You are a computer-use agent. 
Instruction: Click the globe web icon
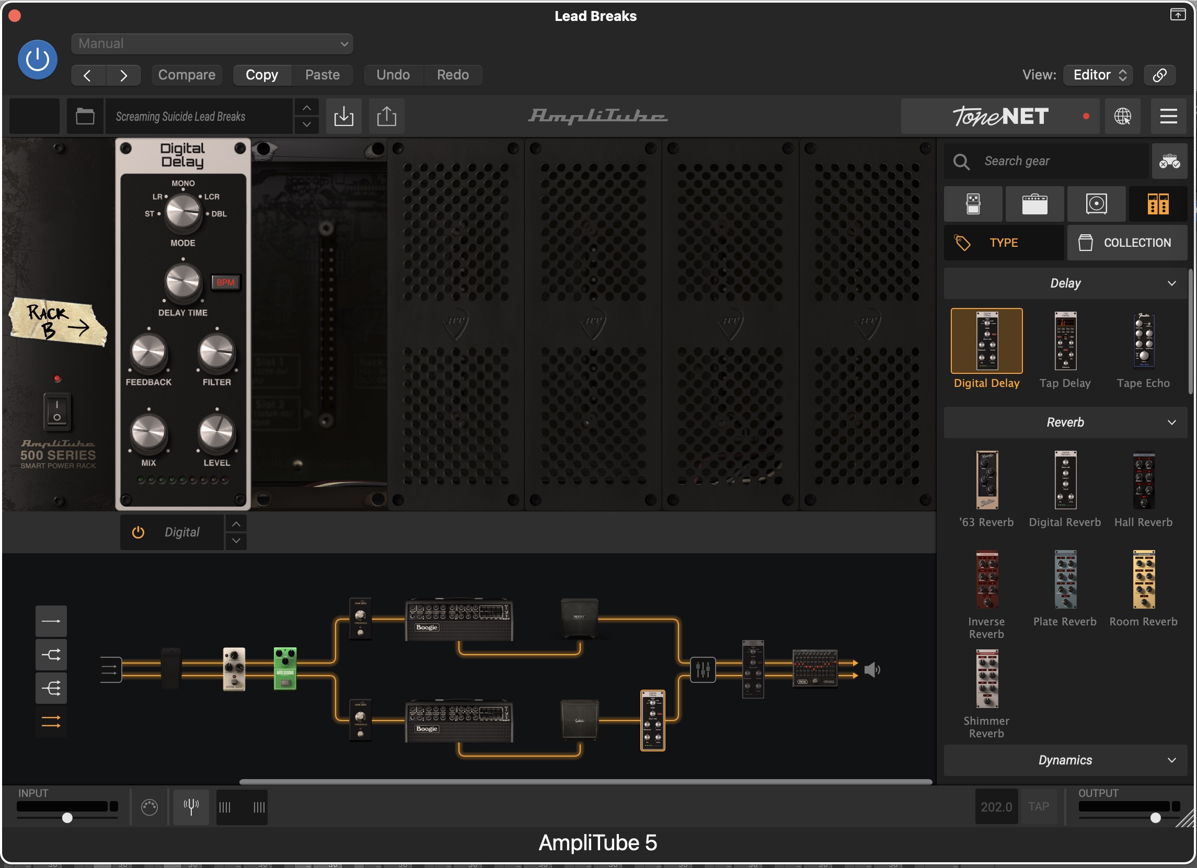[1122, 116]
